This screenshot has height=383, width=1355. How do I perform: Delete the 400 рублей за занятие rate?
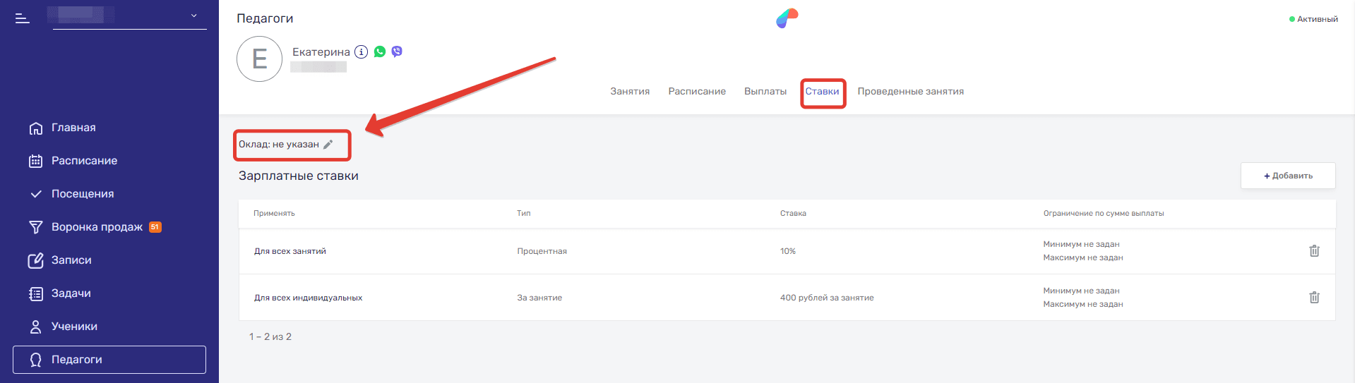click(1314, 298)
